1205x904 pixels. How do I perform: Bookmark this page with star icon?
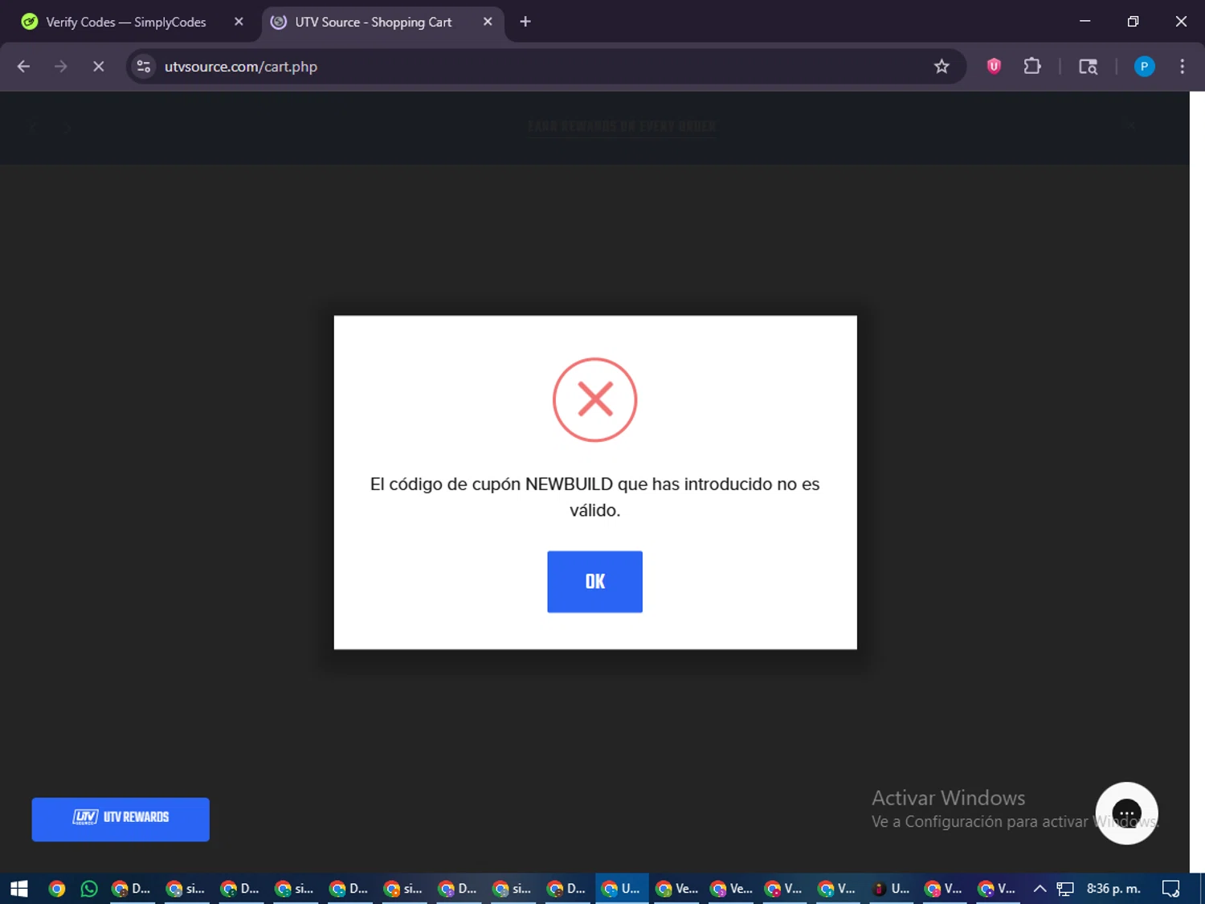coord(942,67)
